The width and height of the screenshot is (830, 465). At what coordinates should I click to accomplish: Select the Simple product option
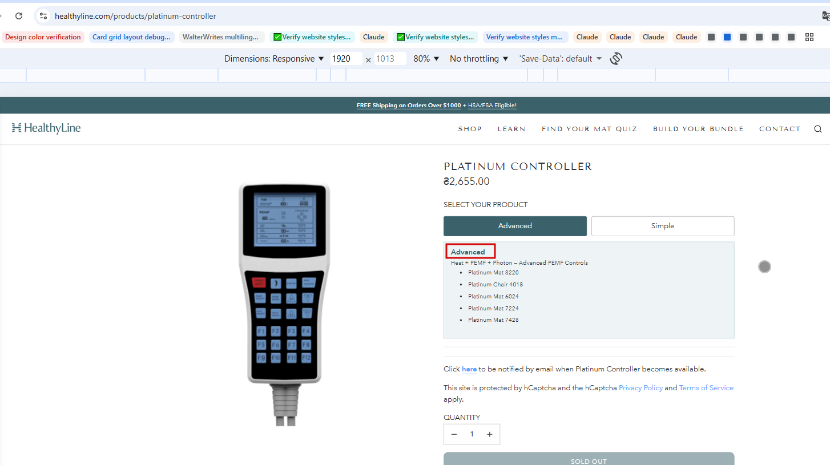point(663,226)
